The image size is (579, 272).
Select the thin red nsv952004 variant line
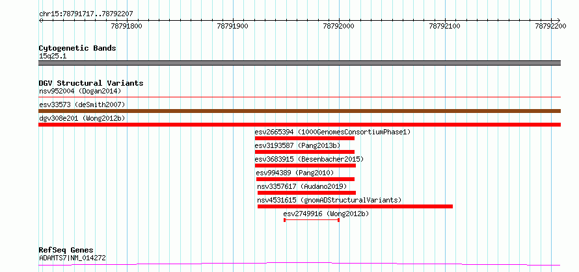tap(299, 97)
